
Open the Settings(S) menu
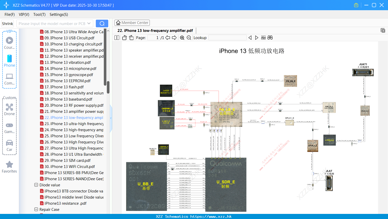tap(59, 15)
